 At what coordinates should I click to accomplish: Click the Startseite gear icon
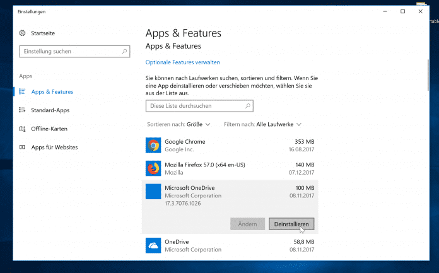(23, 33)
